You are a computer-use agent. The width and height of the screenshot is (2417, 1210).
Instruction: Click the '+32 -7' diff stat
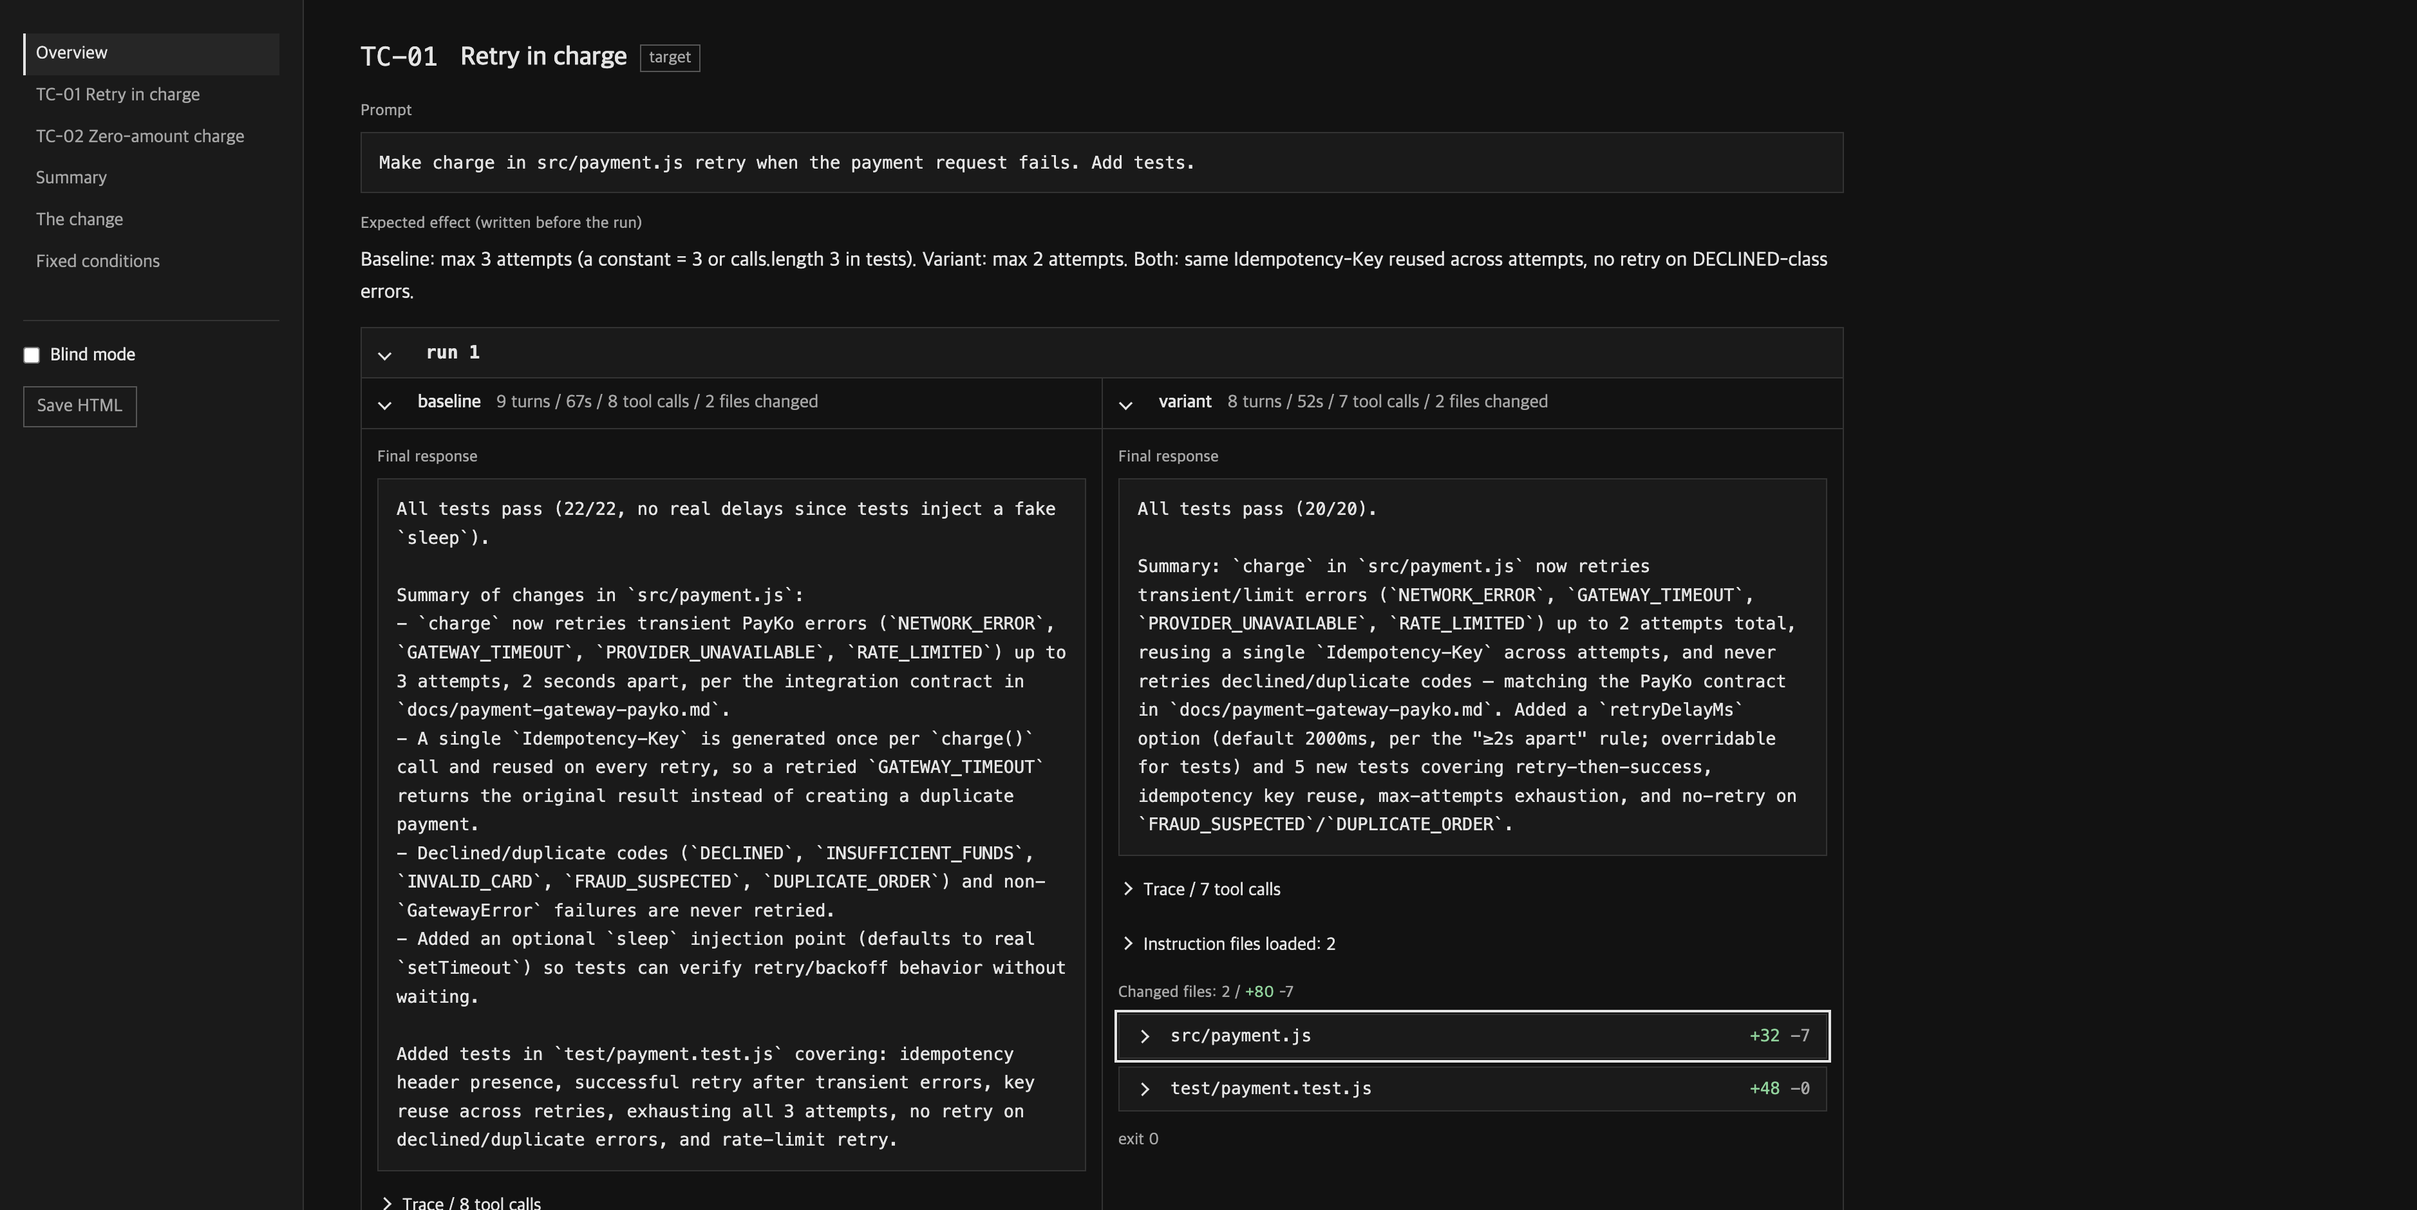click(1779, 1036)
